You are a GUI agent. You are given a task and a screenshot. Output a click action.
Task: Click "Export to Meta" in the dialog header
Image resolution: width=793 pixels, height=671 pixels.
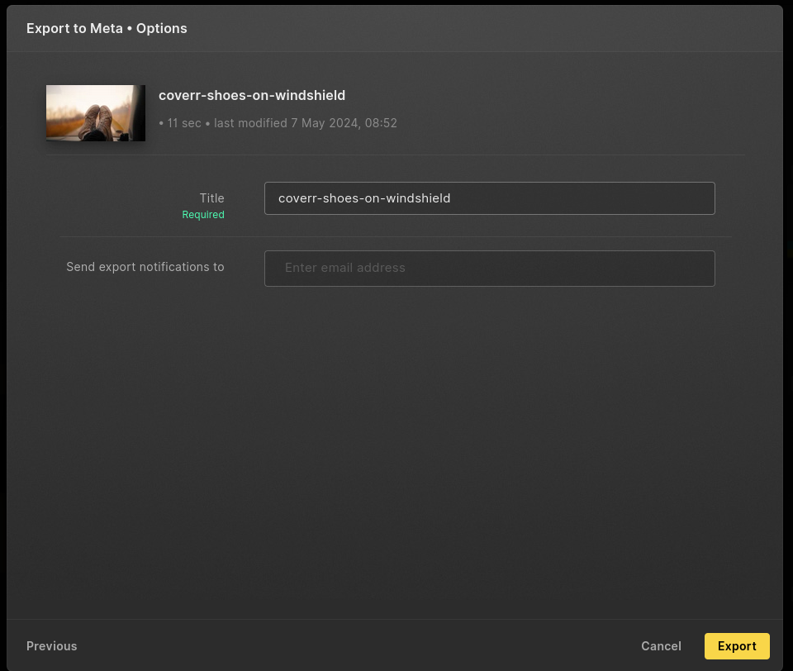(74, 28)
